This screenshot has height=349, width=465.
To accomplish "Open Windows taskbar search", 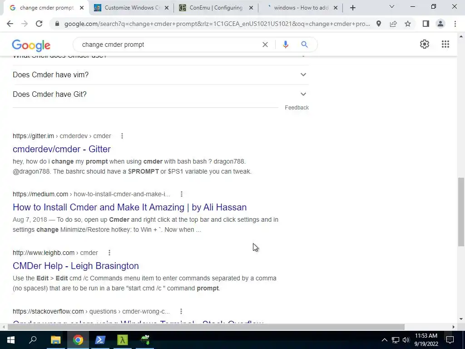I will tap(33, 340).
